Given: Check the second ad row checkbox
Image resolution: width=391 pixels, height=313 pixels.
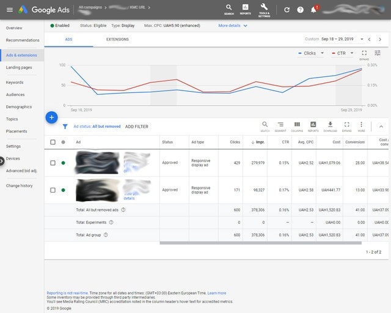Looking at the screenshot, I should point(53,190).
